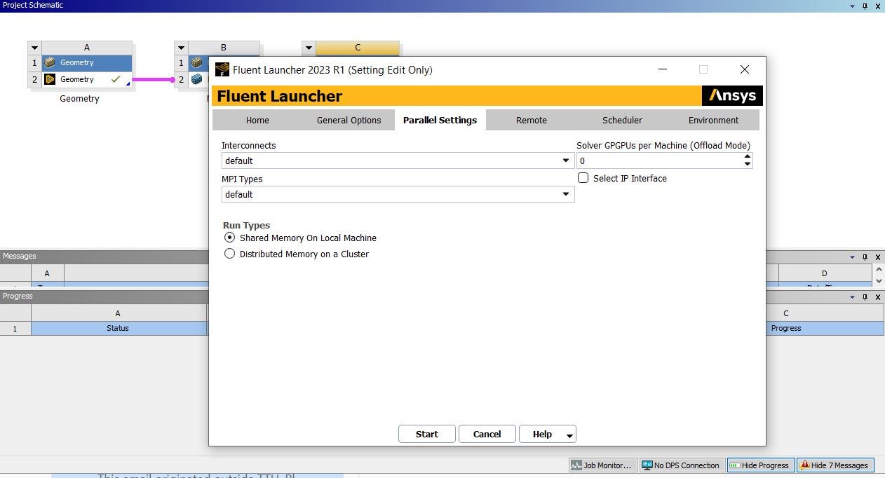The image size is (885, 478).
Task: Select the Status header cell in Progress
Action: point(118,328)
